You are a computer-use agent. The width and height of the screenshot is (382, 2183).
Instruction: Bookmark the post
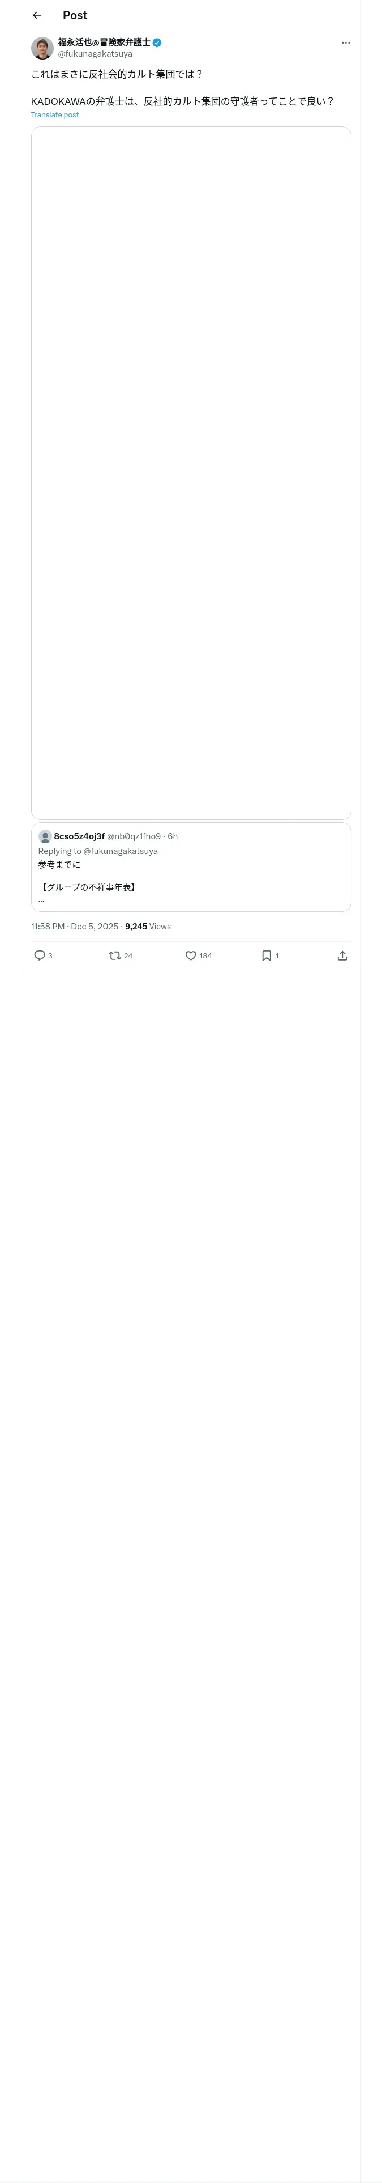266,956
